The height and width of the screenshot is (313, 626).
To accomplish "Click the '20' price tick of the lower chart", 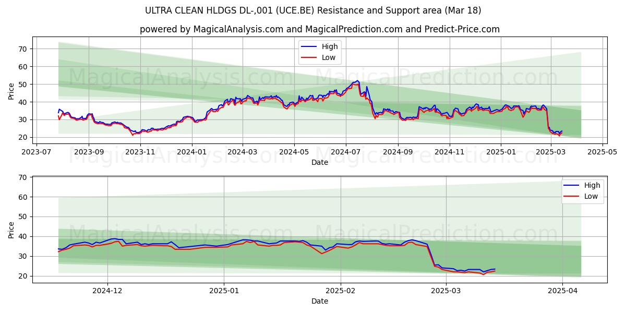I will coord(24,276).
